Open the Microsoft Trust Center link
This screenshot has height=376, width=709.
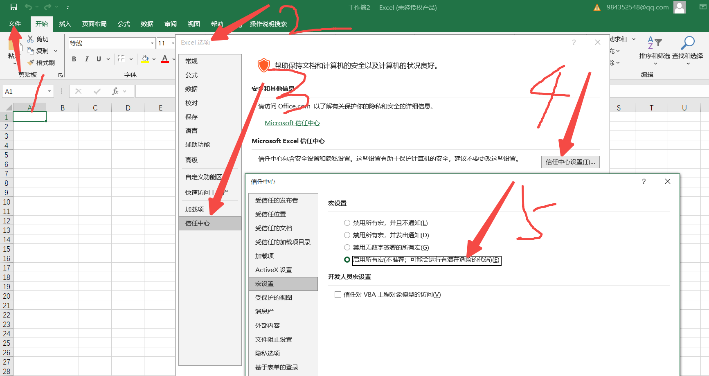coord(292,123)
